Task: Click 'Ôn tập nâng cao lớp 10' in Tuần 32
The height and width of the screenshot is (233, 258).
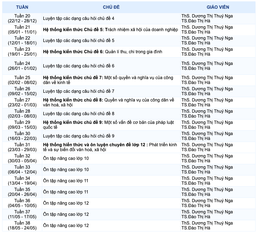Action: point(66,159)
